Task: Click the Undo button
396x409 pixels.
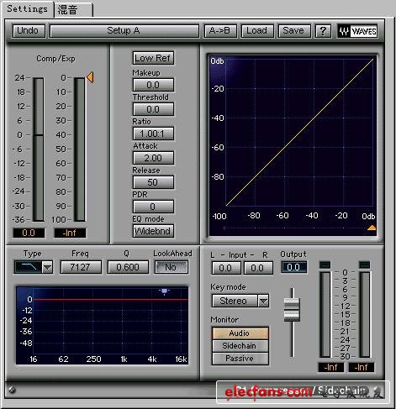Action: click(29, 31)
